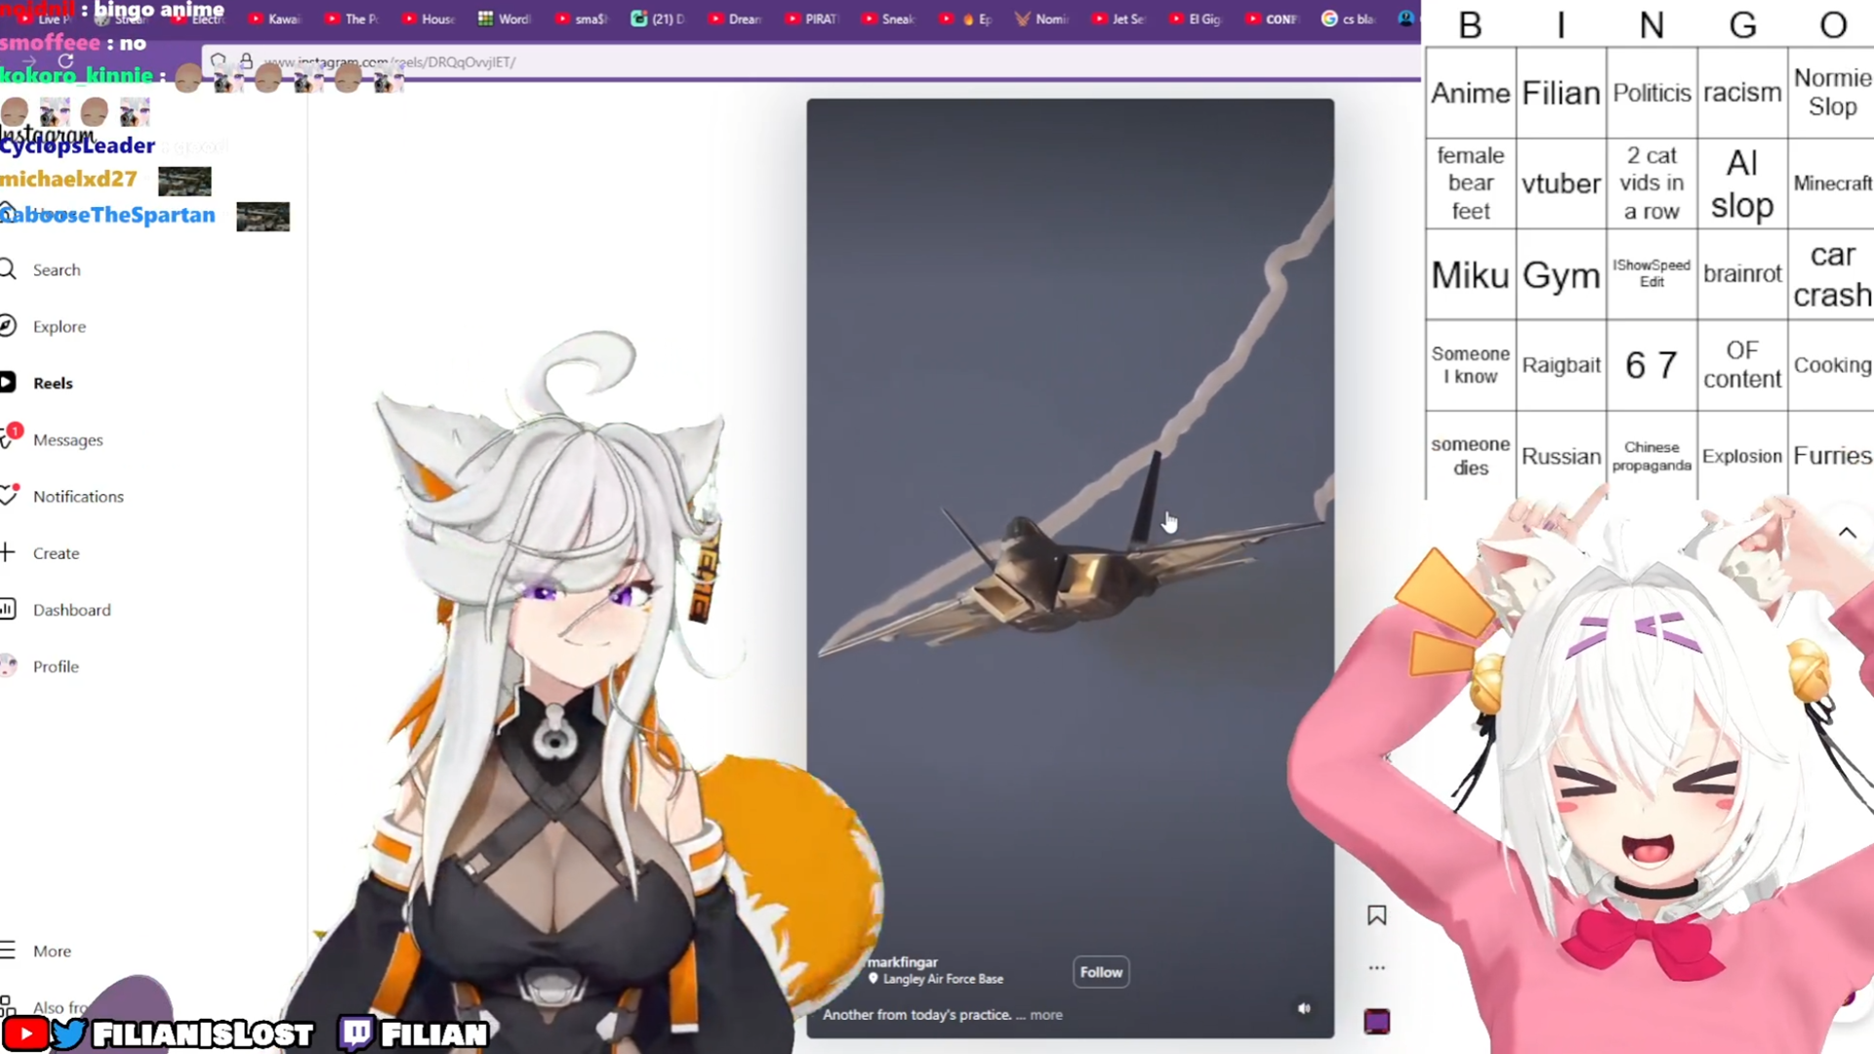The image size is (1874, 1054).
Task: Open the Langley Air Force Base location
Action: tap(942, 979)
